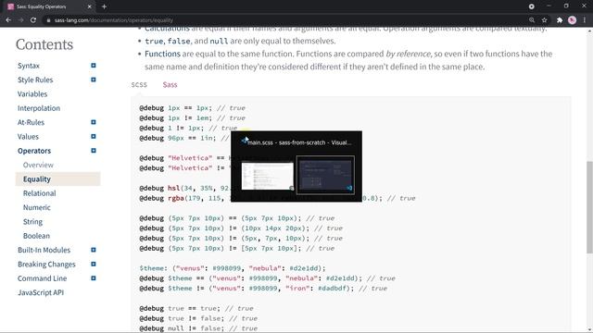This screenshot has height=333, width=593.
Task: Follow the Functions link in the bullet list
Action: click(162, 54)
